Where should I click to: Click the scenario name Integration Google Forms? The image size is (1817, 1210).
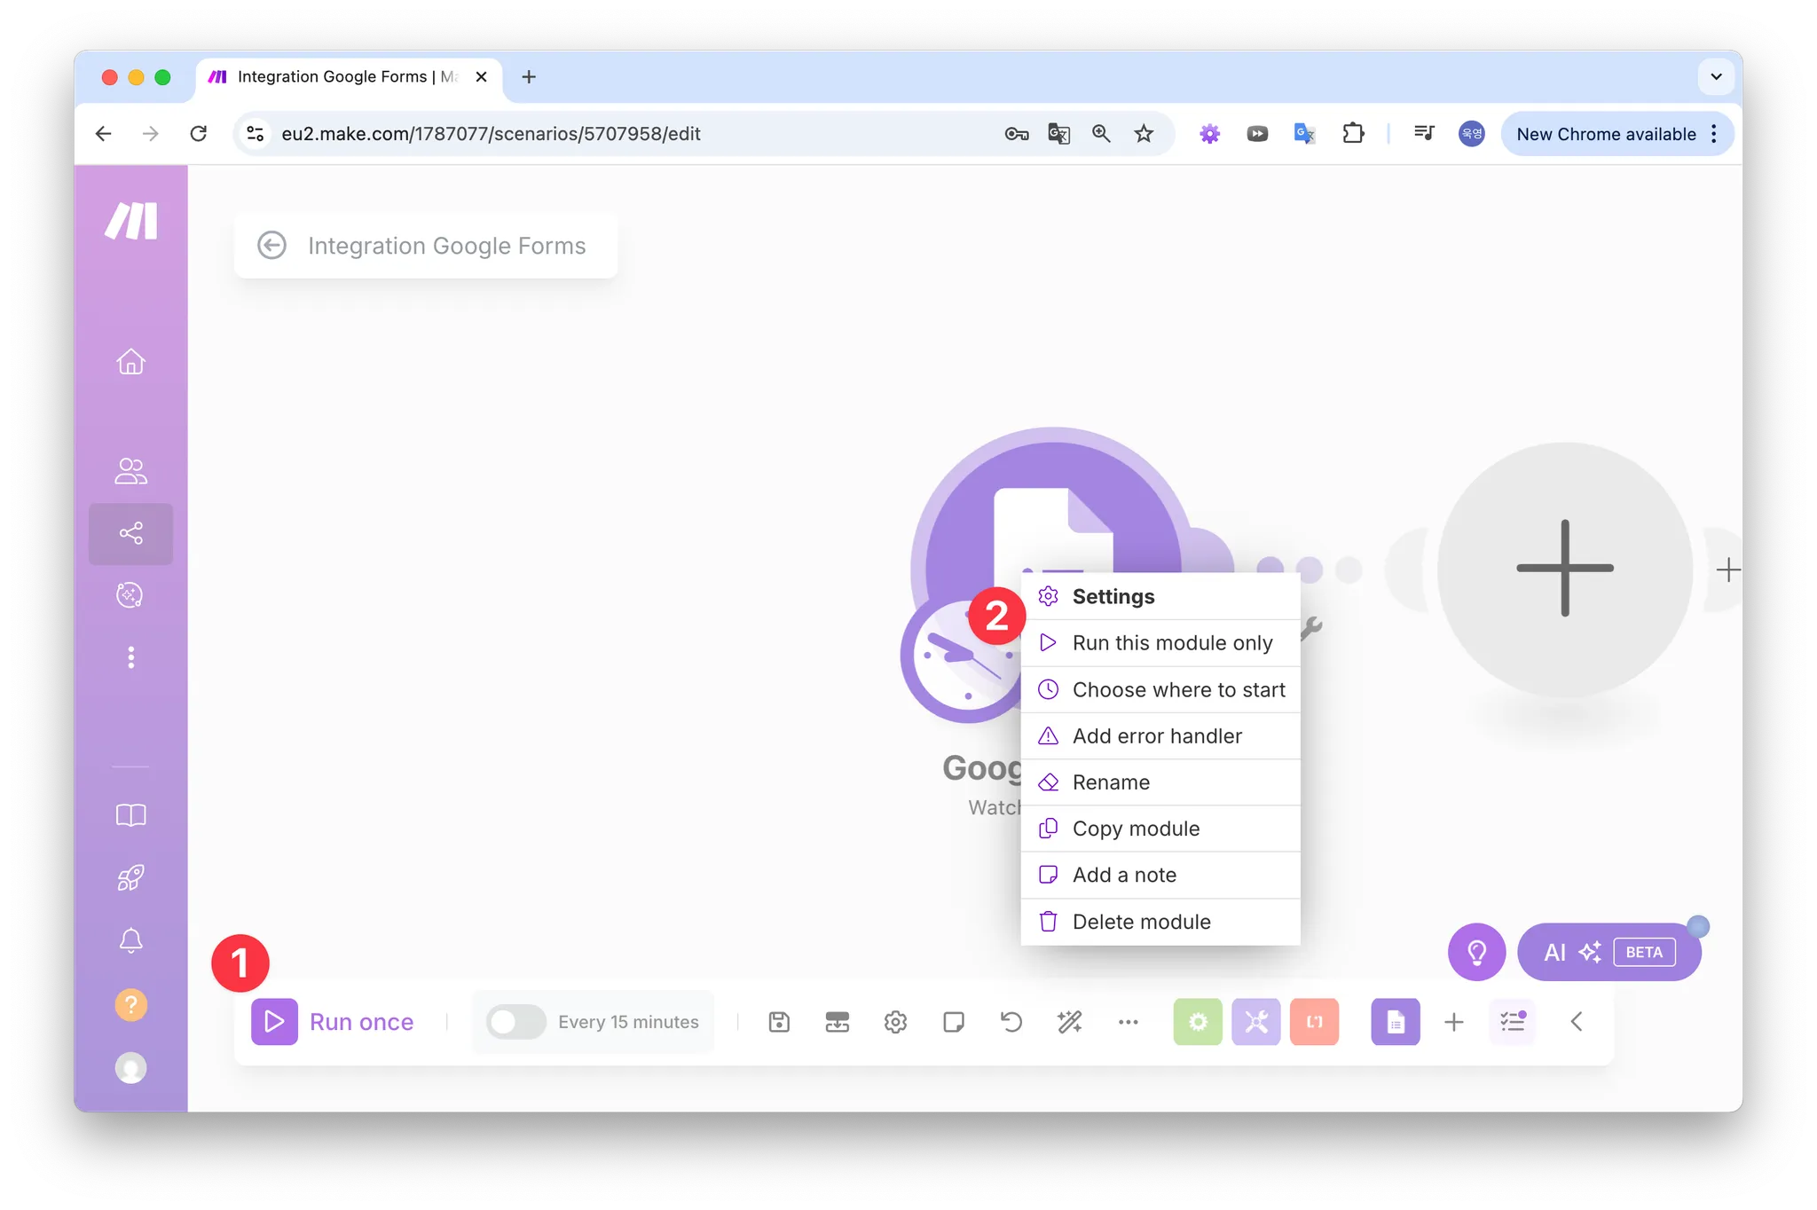point(446,245)
